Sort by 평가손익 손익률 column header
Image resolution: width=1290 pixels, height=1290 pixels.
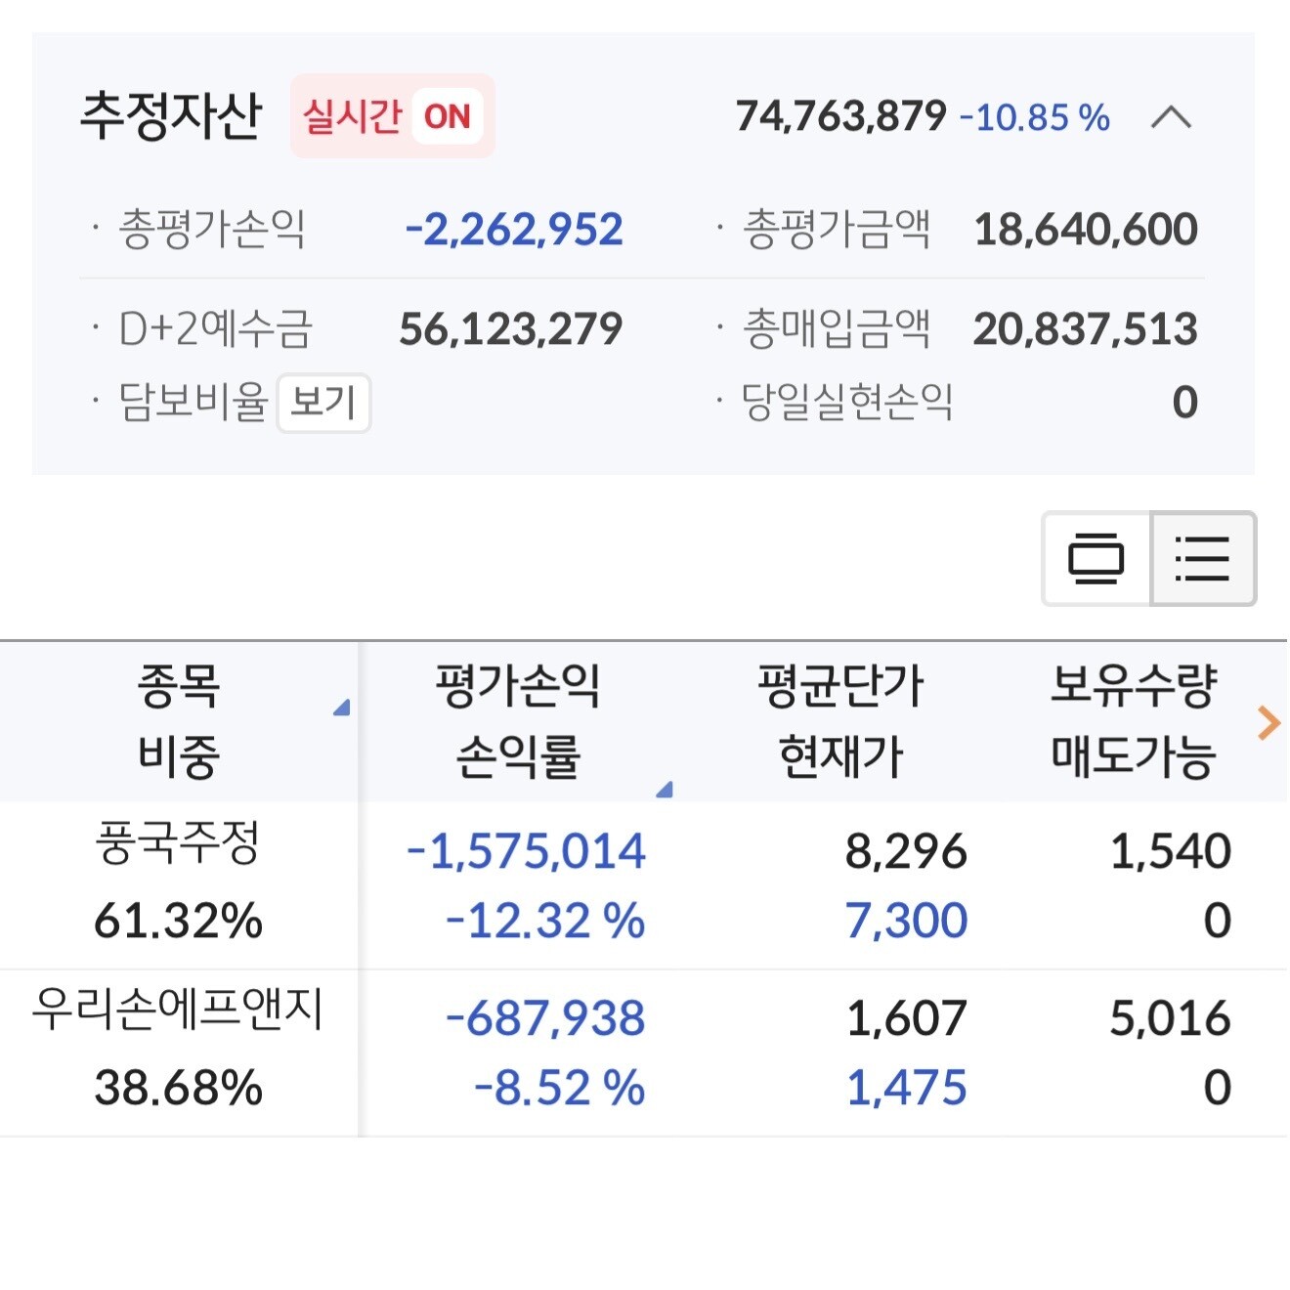tap(519, 721)
